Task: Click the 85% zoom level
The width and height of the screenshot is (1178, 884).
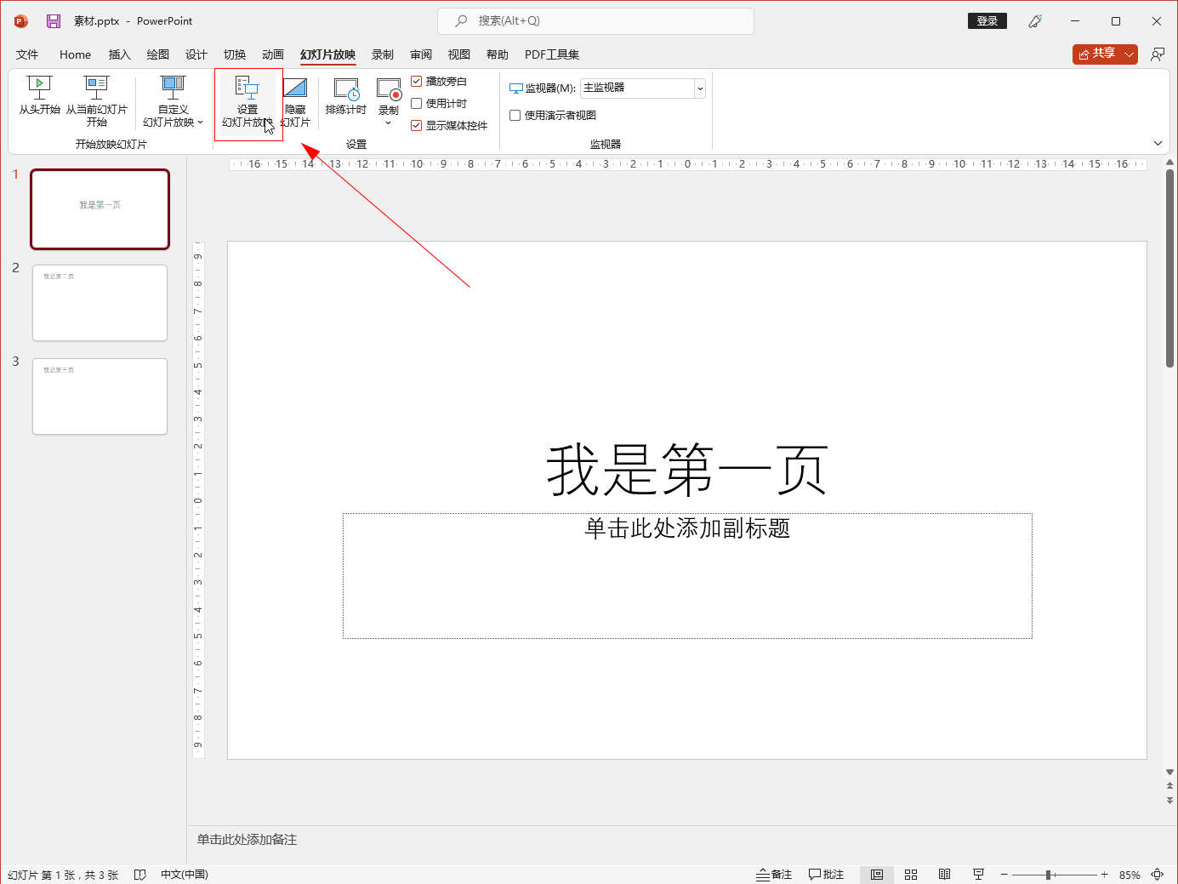Action: point(1130,875)
